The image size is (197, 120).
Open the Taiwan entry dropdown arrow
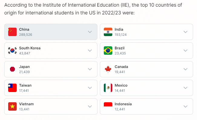click(90, 88)
